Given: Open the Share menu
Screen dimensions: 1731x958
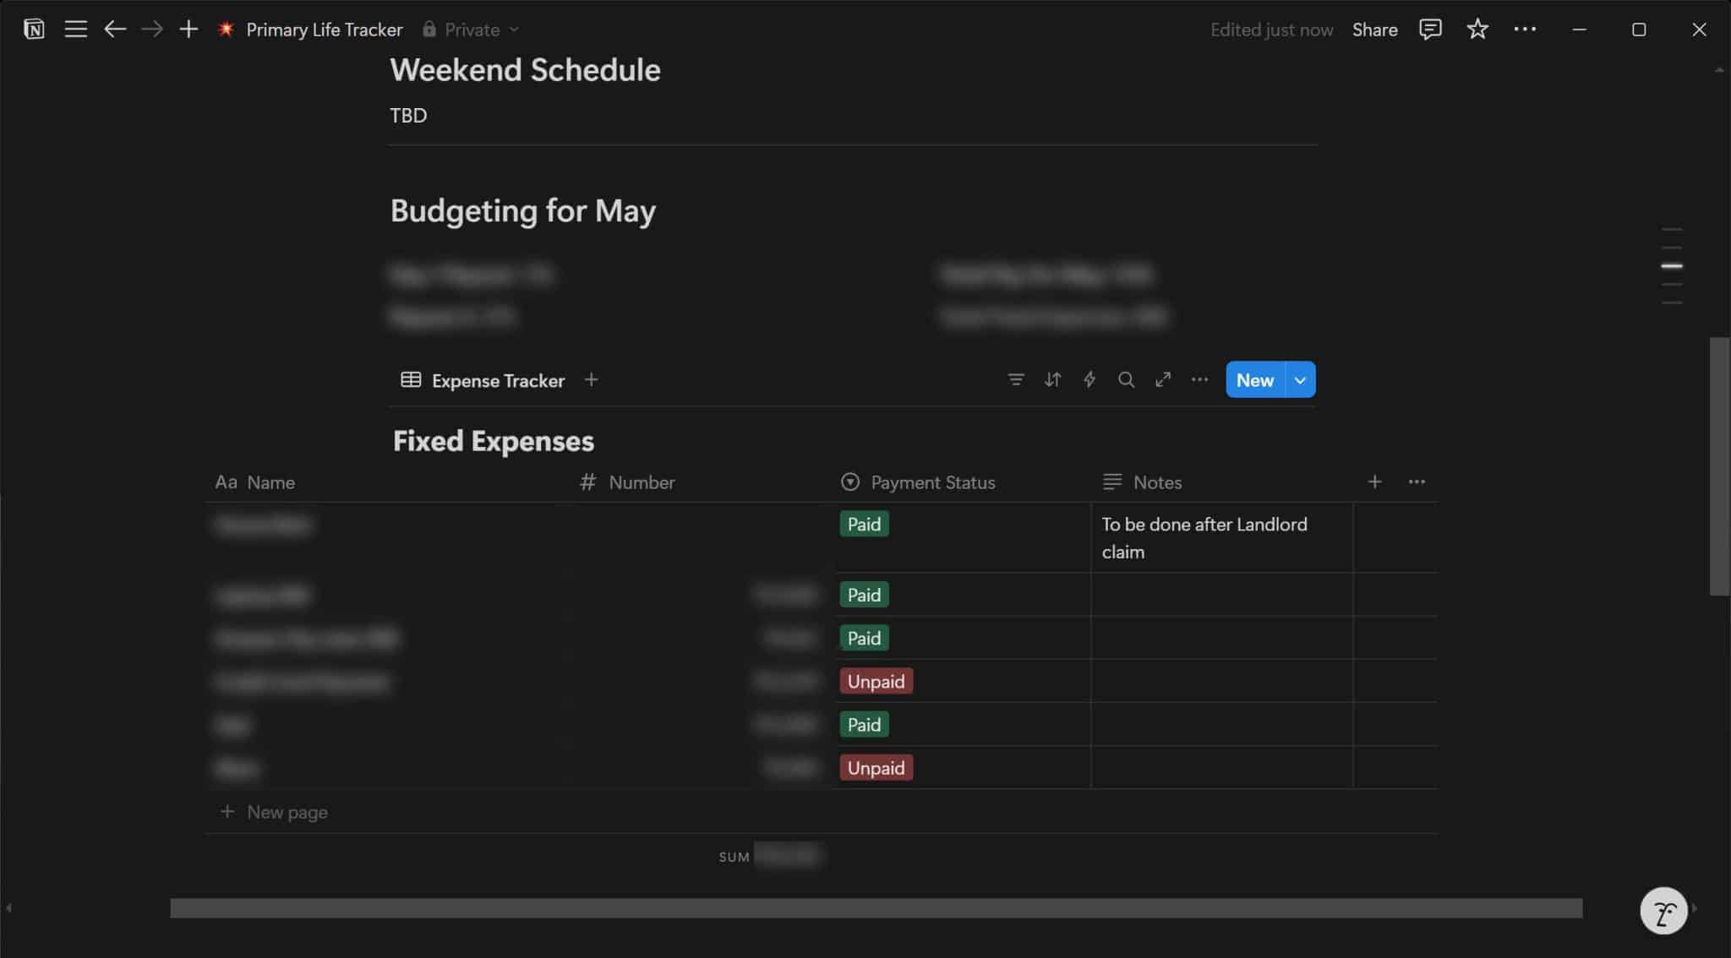Looking at the screenshot, I should coord(1374,29).
